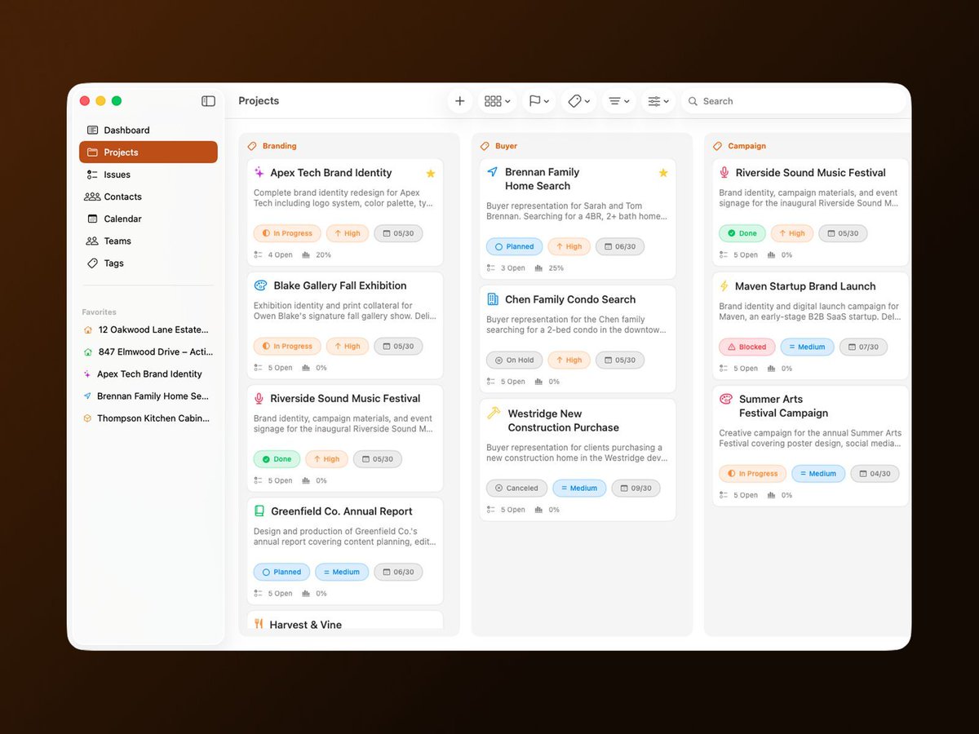This screenshot has height=734, width=979.
Task: Open the tag filter dropdown
Action: click(x=578, y=101)
